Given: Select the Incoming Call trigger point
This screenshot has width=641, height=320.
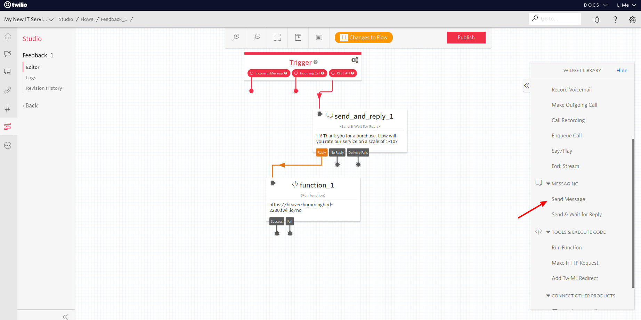Looking at the screenshot, I should tap(309, 73).
